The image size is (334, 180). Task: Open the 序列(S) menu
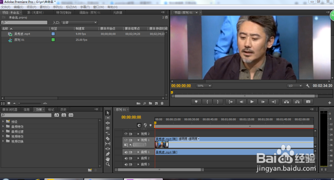58,7
